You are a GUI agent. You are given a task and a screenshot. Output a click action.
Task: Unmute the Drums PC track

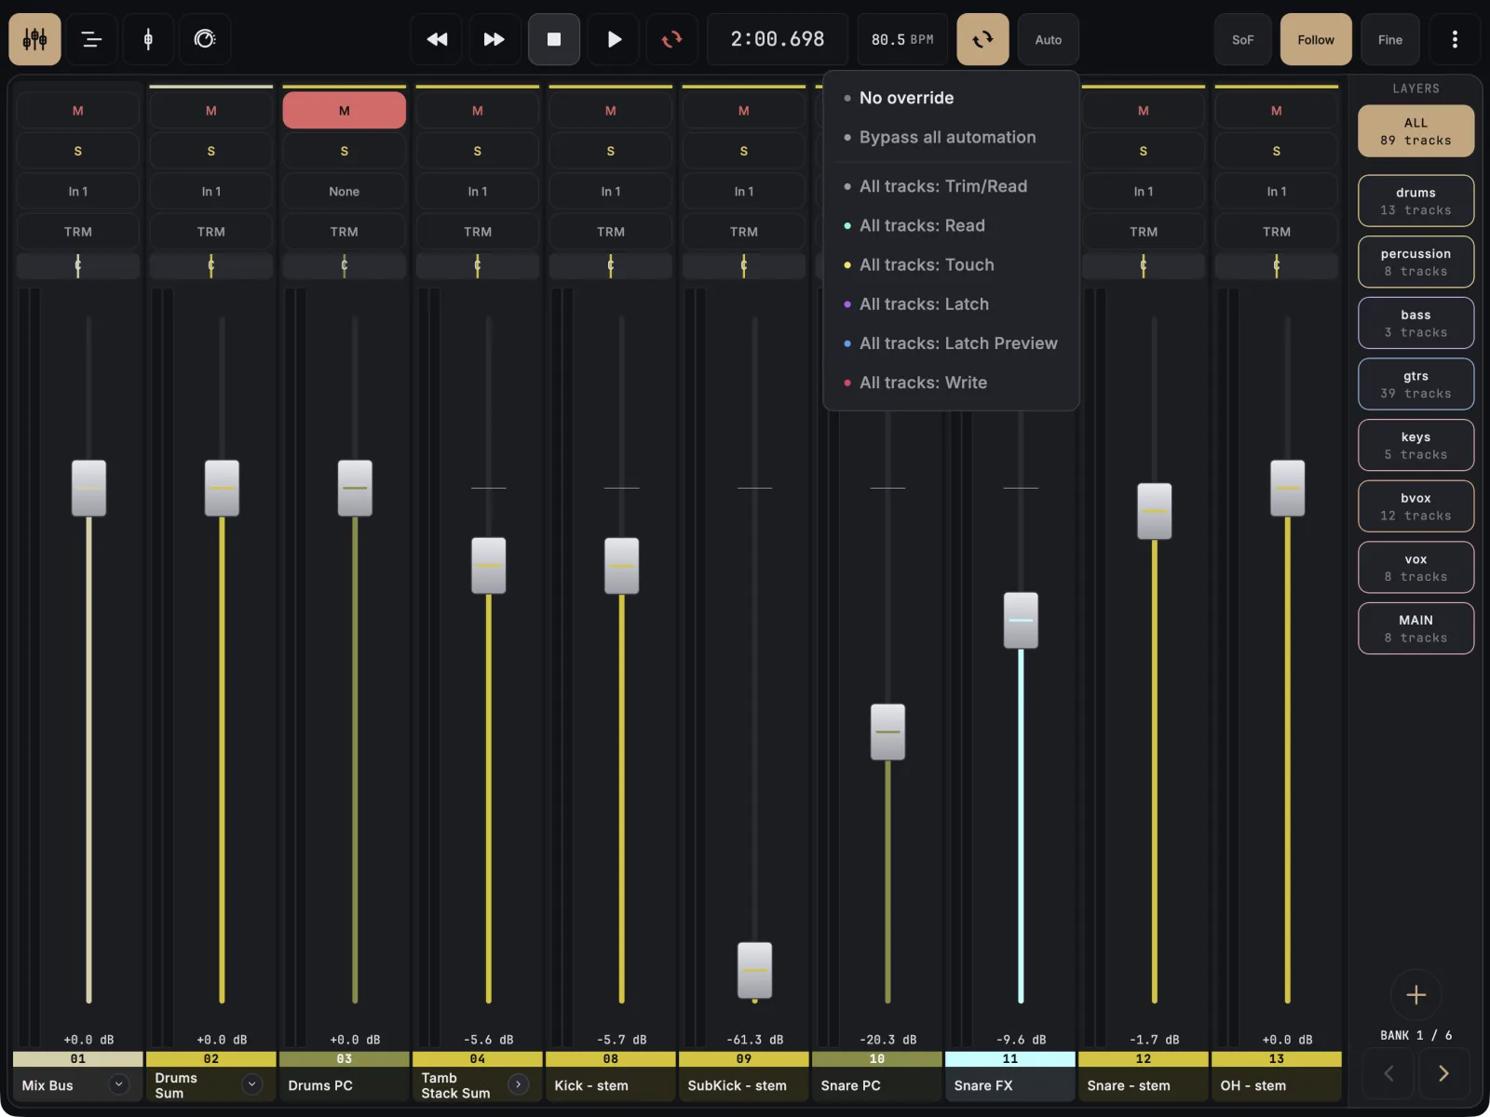point(345,111)
